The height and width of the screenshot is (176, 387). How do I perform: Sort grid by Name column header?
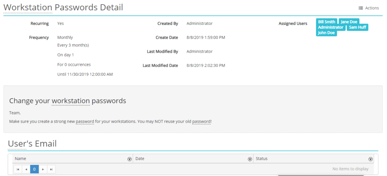coord(21,159)
